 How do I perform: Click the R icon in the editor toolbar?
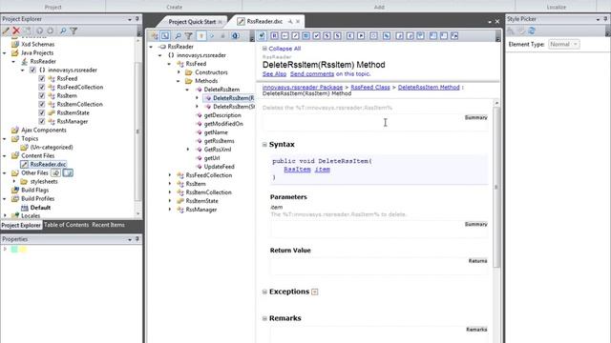point(274,36)
